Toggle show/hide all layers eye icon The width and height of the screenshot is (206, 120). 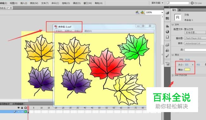(x=18, y=108)
